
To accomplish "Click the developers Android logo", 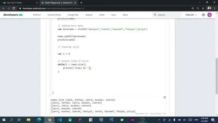I will click(x=13, y=15).
